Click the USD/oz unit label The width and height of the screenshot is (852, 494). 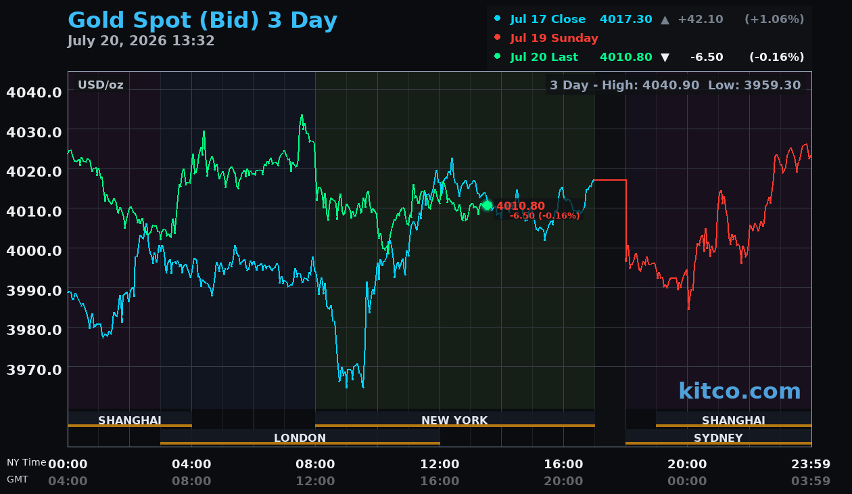pyautogui.click(x=101, y=85)
